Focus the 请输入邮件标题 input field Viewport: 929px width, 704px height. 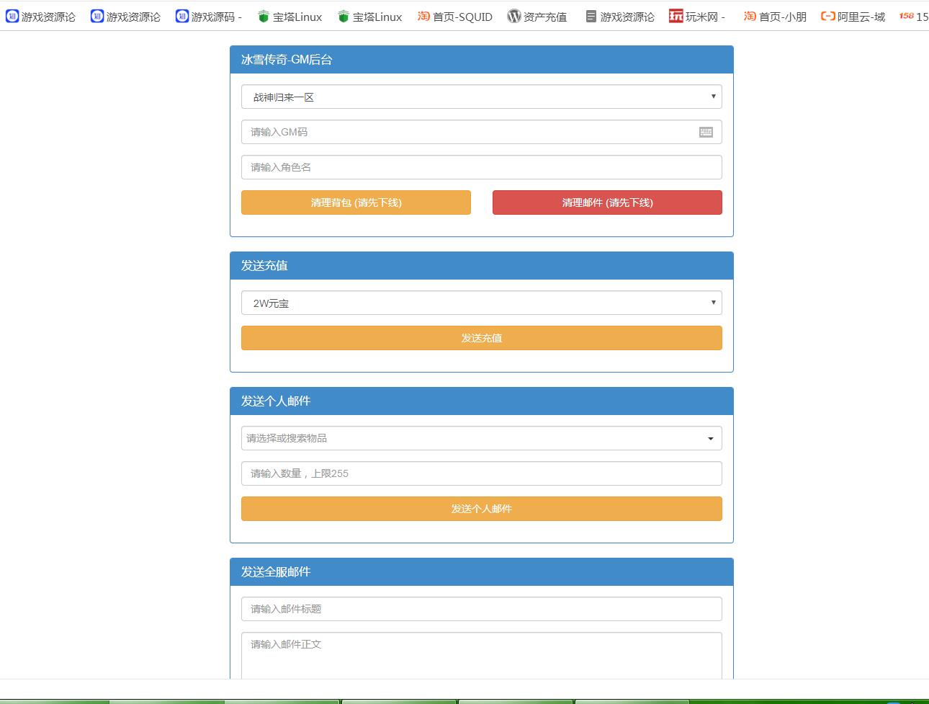coord(481,609)
